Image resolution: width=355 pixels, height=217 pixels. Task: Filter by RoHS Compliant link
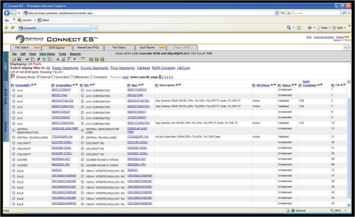pos(164,68)
